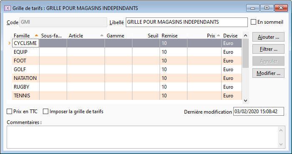Click the table scrollbar down arrow
Screen dimensions: 292x154
click(x=246, y=101)
